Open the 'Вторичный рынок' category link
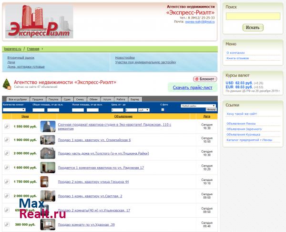The image size is (286, 232). (x=21, y=58)
